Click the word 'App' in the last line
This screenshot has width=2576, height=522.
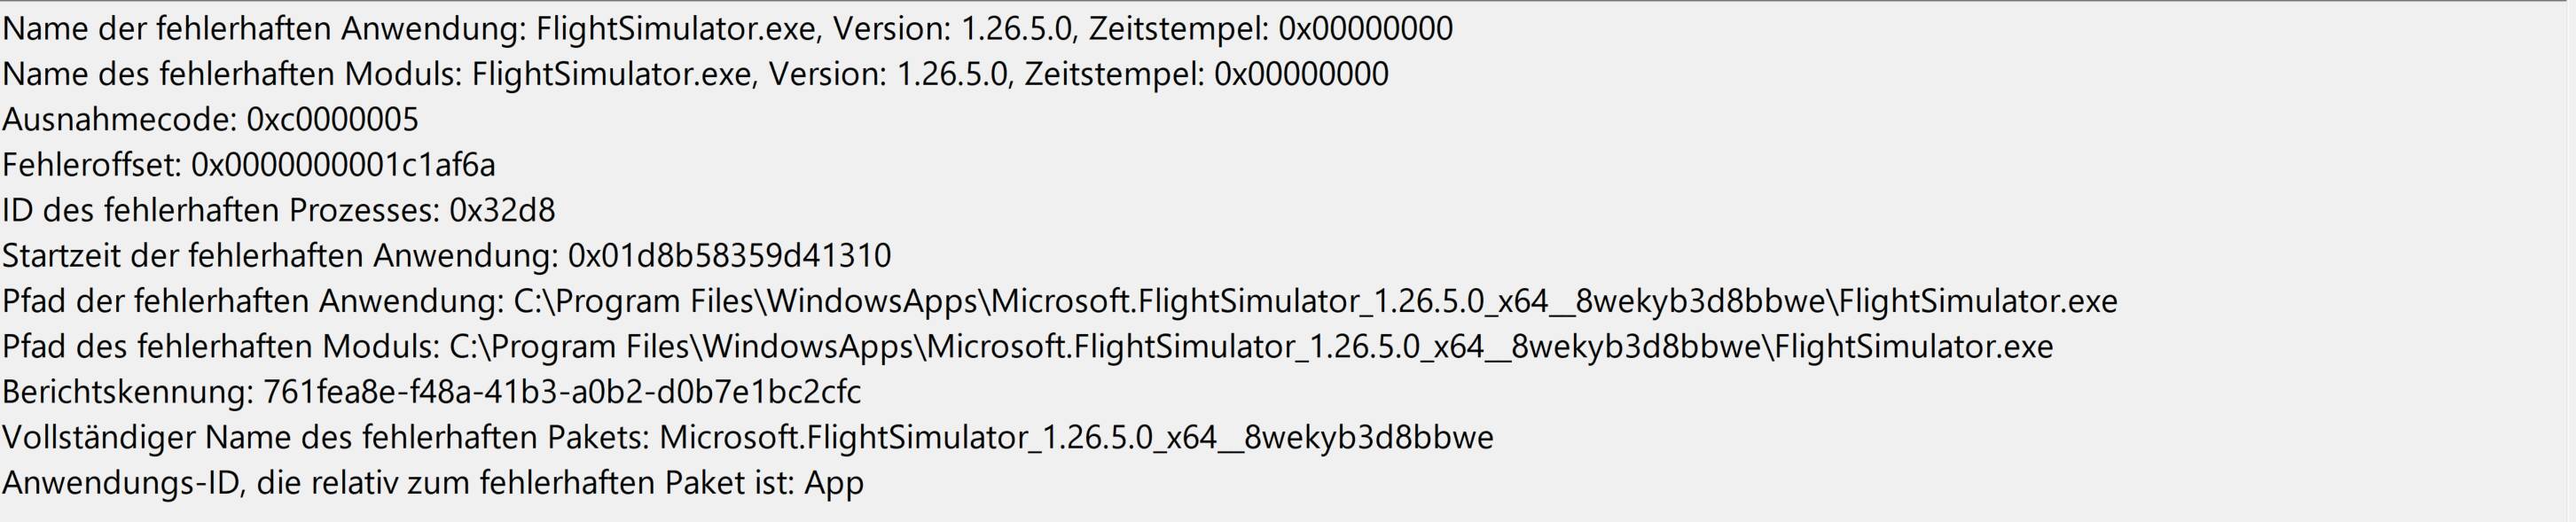[x=834, y=484]
